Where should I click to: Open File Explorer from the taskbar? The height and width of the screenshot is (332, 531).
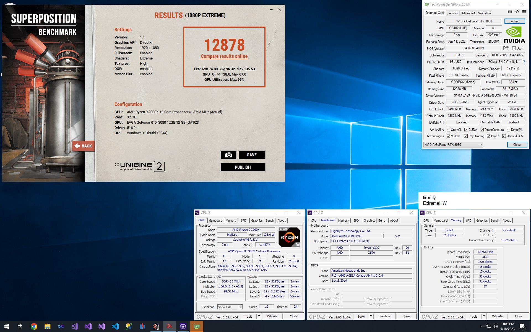pyautogui.click(x=47, y=326)
